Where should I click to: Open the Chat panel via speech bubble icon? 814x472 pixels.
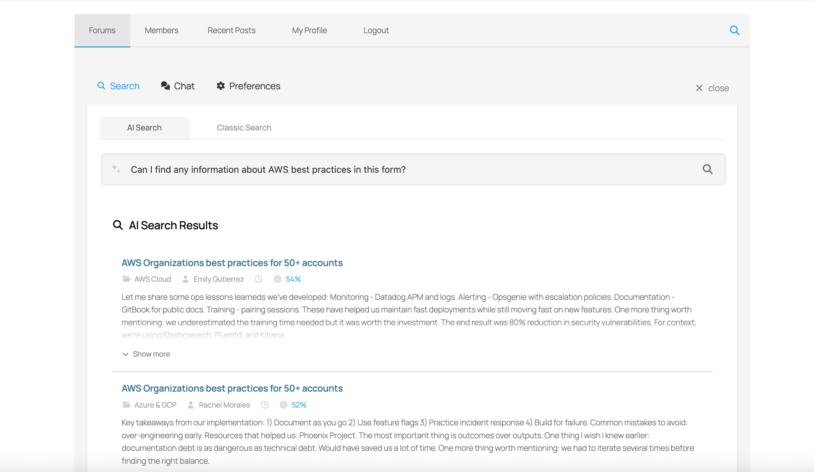click(x=166, y=86)
